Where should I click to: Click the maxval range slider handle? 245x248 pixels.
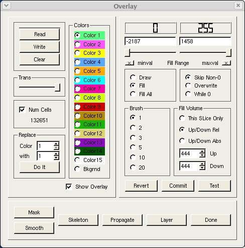point(228,53)
